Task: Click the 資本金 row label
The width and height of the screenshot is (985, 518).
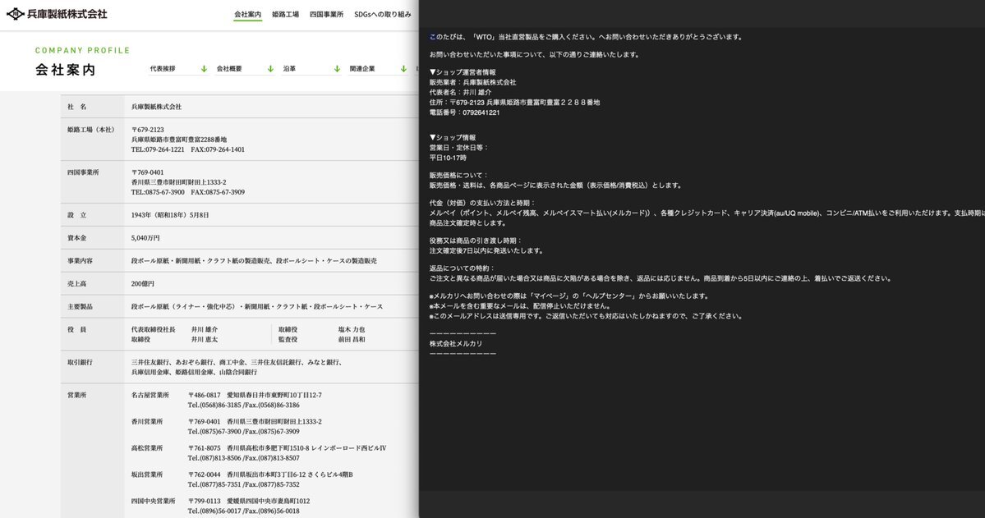Action: [77, 239]
